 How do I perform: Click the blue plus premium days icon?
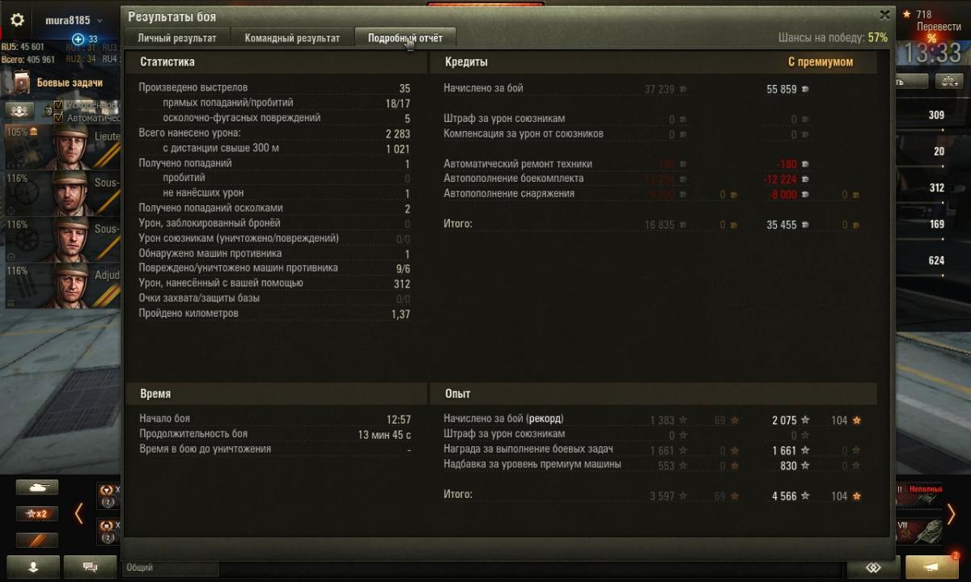click(x=78, y=39)
